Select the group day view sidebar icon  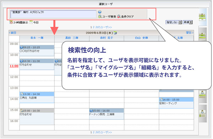[202, 17]
